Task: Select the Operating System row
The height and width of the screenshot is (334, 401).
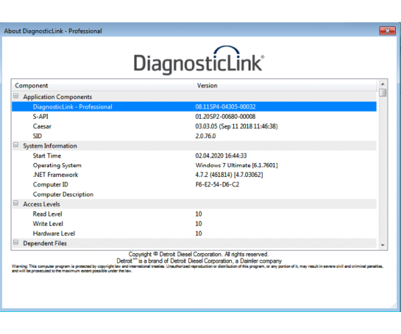Action: point(194,166)
